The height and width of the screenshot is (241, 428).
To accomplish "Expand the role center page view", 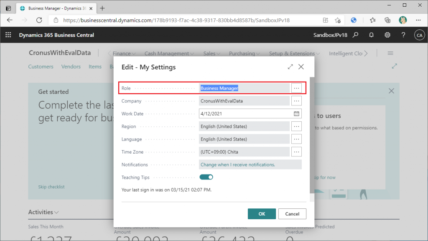I will pos(395,66).
